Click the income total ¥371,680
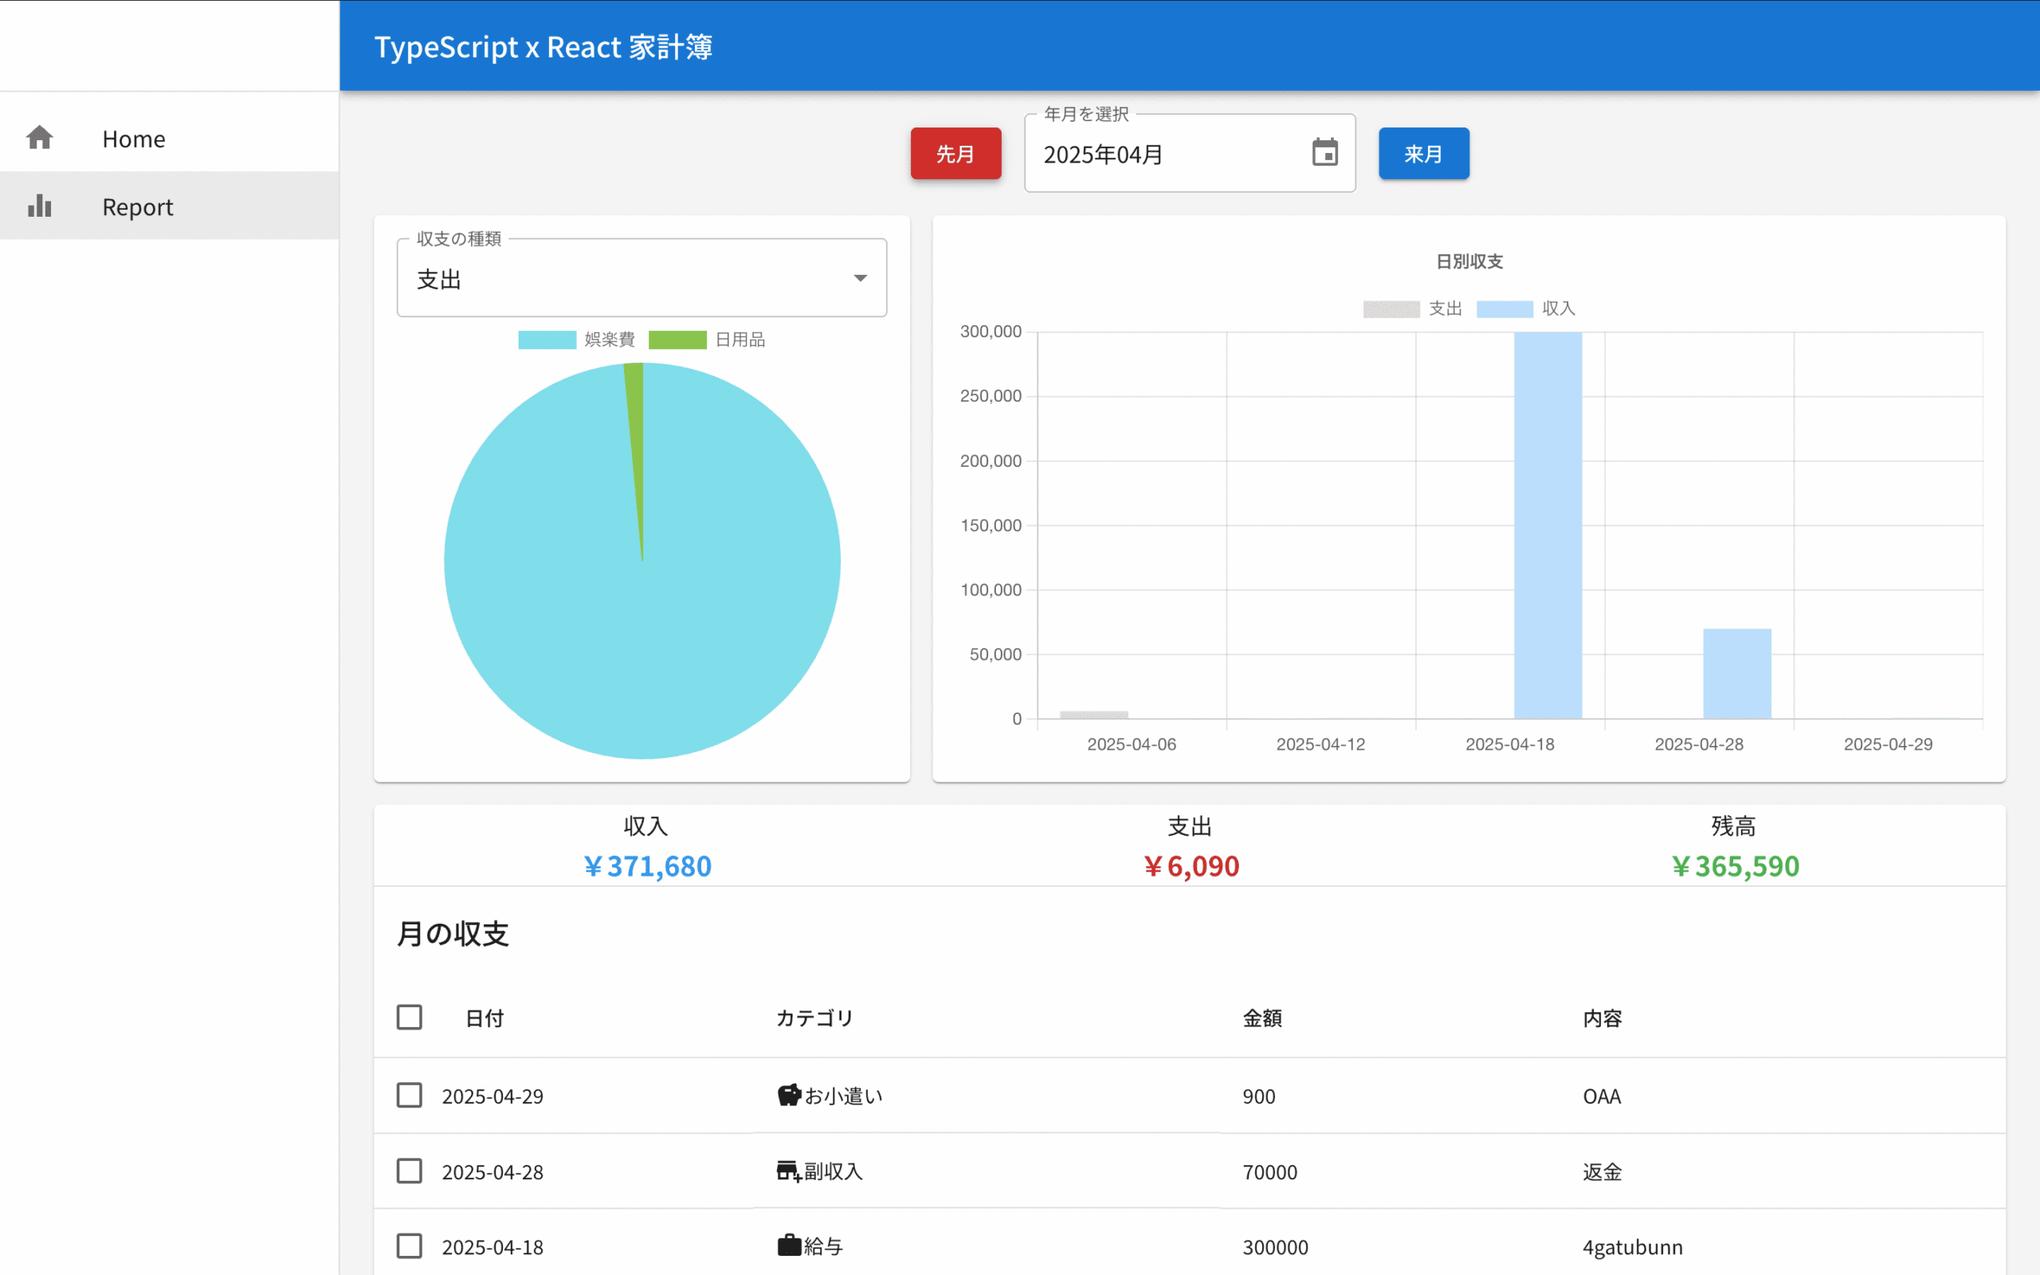 click(647, 866)
